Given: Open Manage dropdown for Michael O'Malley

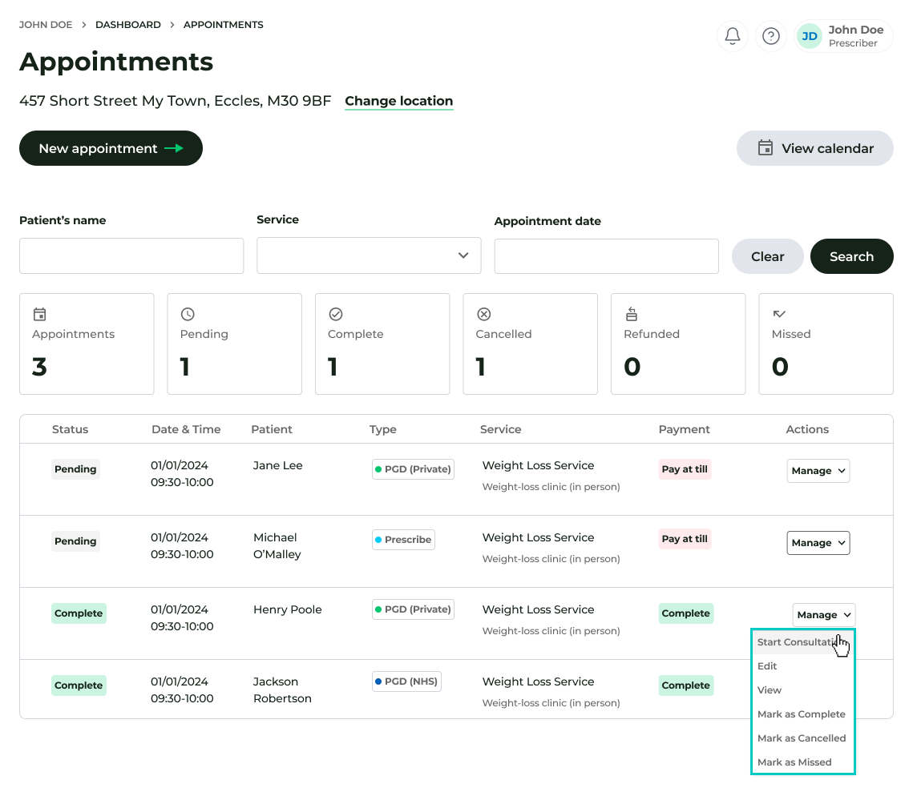Looking at the screenshot, I should (818, 543).
